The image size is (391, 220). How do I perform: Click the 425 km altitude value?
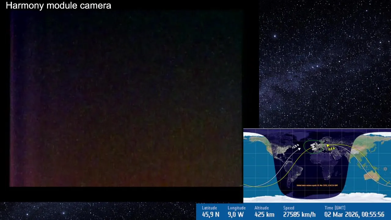[x=264, y=215]
